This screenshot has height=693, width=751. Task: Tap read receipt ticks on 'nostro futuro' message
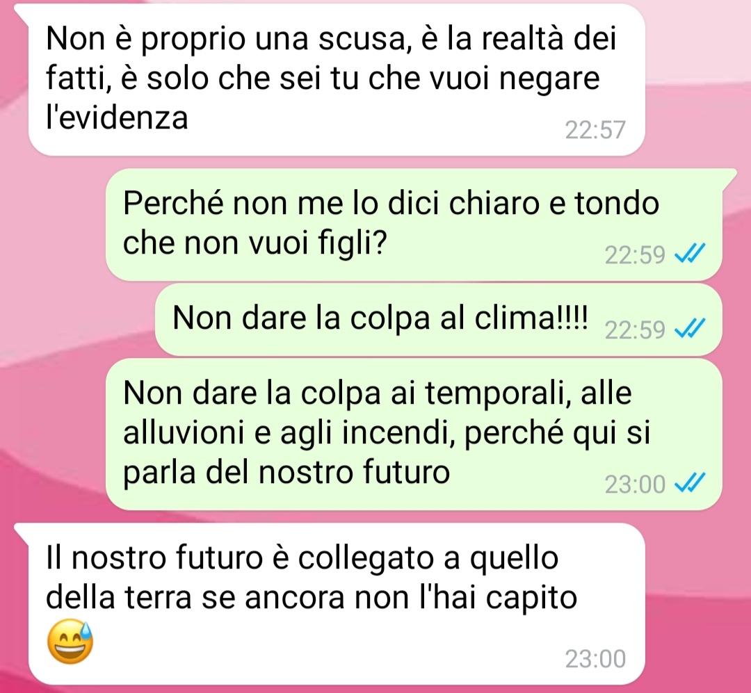tap(690, 483)
